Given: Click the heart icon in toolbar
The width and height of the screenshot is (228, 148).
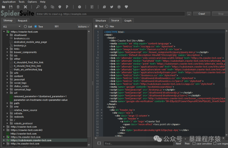Looking at the screenshot, I should click(126, 7).
